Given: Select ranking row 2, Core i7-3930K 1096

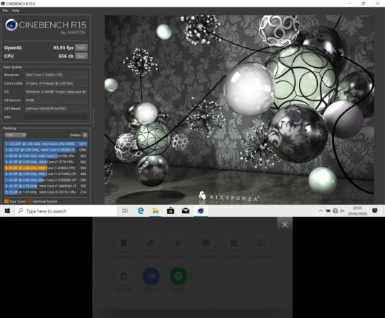Looking at the screenshot, I should point(46,150).
